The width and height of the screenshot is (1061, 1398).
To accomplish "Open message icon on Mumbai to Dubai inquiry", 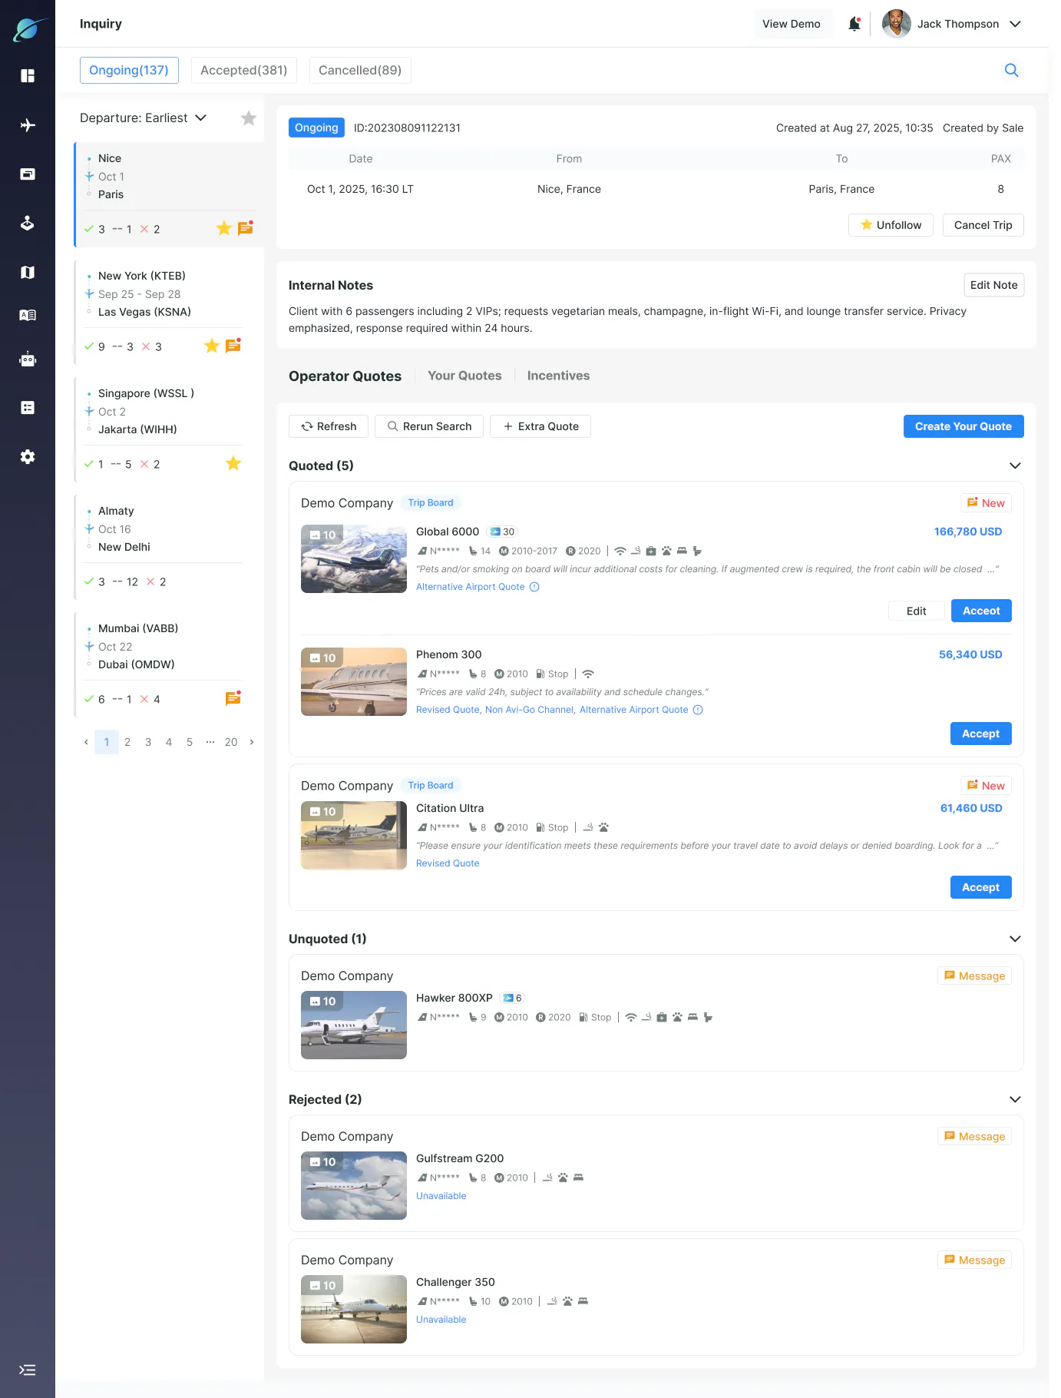I will pyautogui.click(x=233, y=698).
